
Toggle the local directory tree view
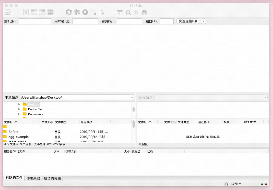[34, 12]
